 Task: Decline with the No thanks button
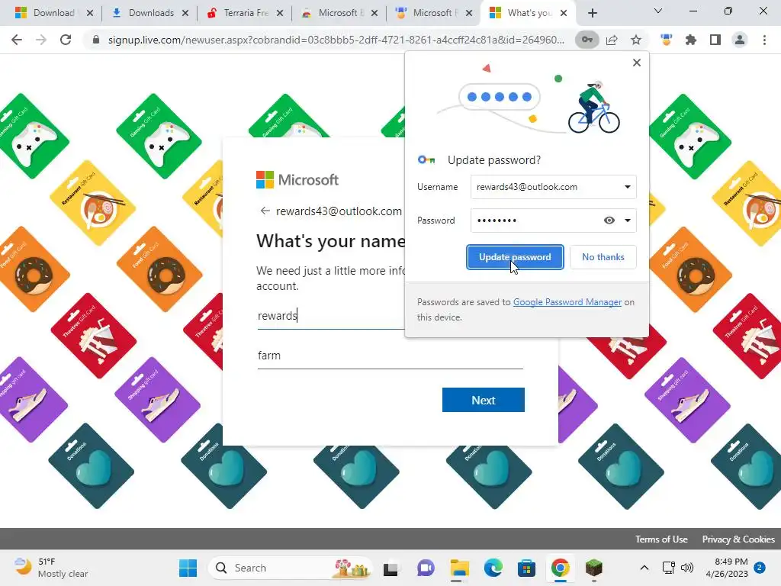tap(603, 257)
